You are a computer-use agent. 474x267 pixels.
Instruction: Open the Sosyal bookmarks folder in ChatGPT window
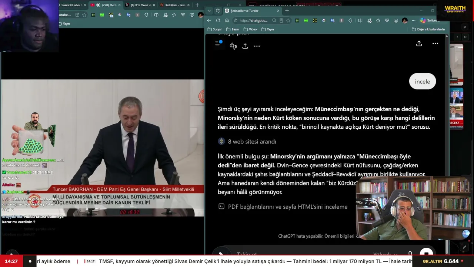pos(214,29)
